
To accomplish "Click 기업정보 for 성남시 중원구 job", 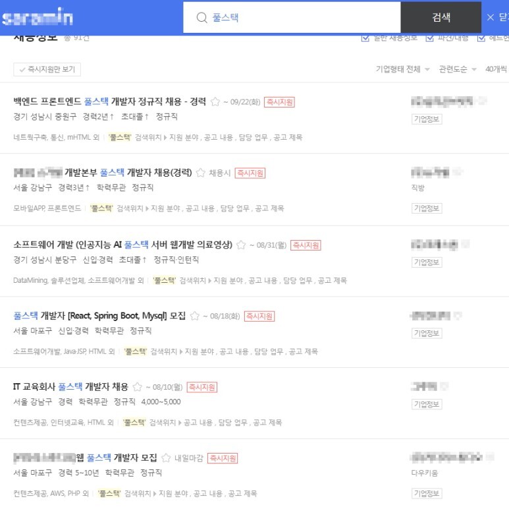I will click(x=427, y=119).
